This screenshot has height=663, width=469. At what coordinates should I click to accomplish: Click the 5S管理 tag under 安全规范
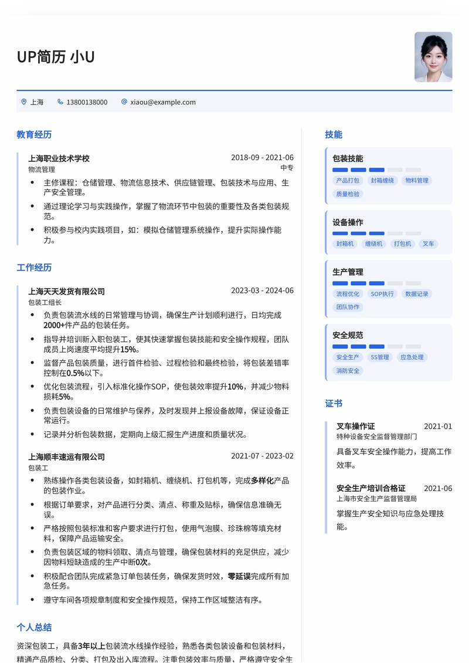380,357
